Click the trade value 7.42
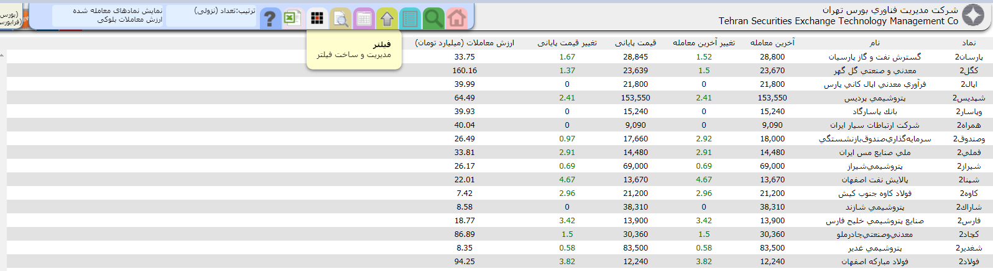This screenshot has width=993, height=271. click(464, 193)
